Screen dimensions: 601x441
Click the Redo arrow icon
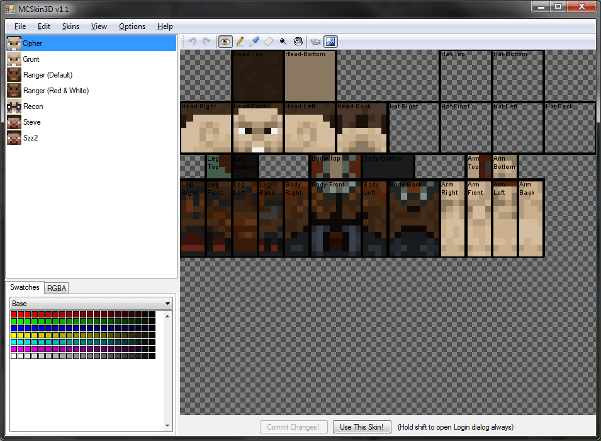(207, 42)
